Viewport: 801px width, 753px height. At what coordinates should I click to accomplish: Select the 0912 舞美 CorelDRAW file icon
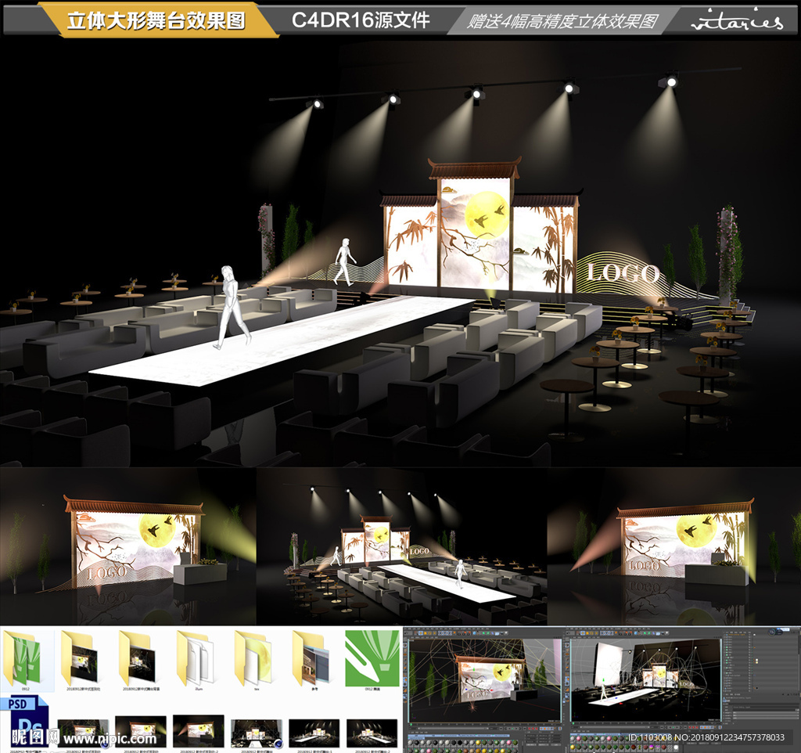[x=372, y=658]
